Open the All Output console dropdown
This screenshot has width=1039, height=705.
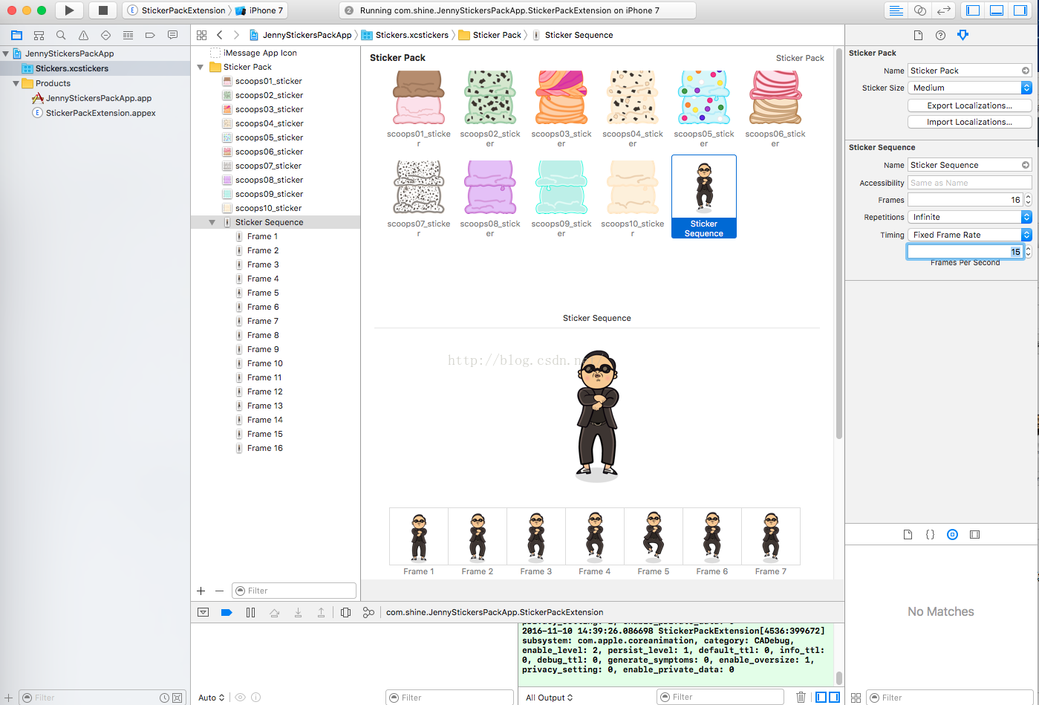coord(550,698)
